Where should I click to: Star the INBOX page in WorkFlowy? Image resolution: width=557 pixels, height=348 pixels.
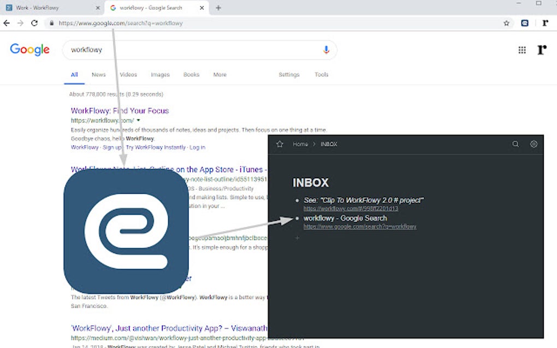click(x=279, y=144)
